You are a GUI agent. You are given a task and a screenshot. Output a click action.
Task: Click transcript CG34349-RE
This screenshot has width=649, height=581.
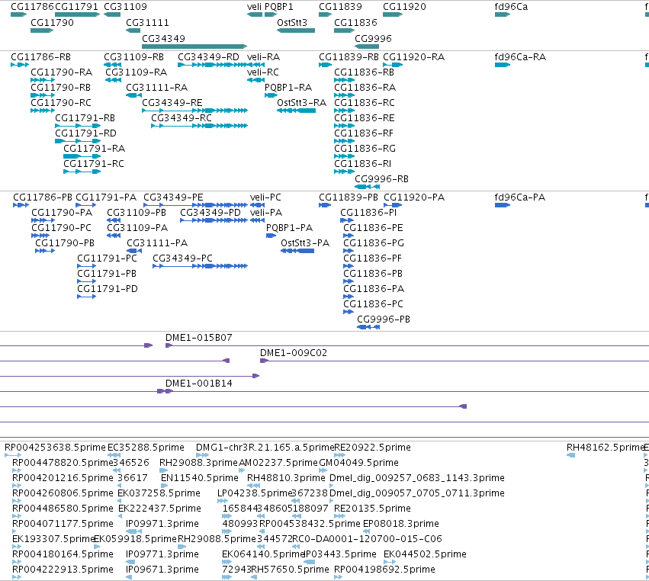click(172, 103)
